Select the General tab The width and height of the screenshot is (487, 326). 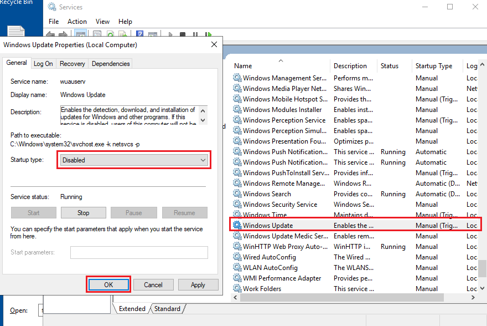click(17, 63)
